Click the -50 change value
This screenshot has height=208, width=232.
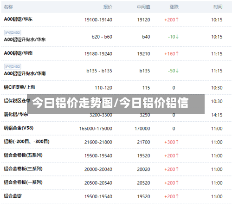(x=173, y=71)
